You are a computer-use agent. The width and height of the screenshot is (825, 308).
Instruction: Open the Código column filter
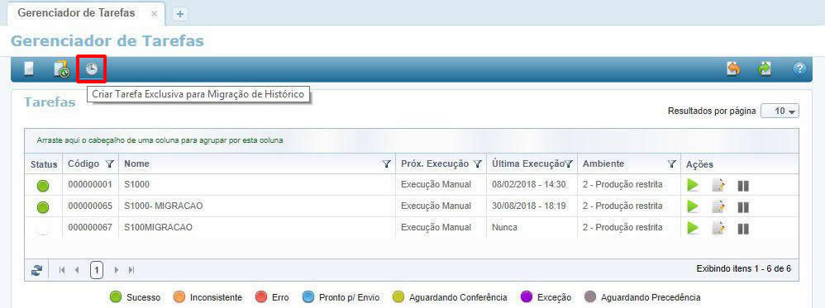coord(109,164)
